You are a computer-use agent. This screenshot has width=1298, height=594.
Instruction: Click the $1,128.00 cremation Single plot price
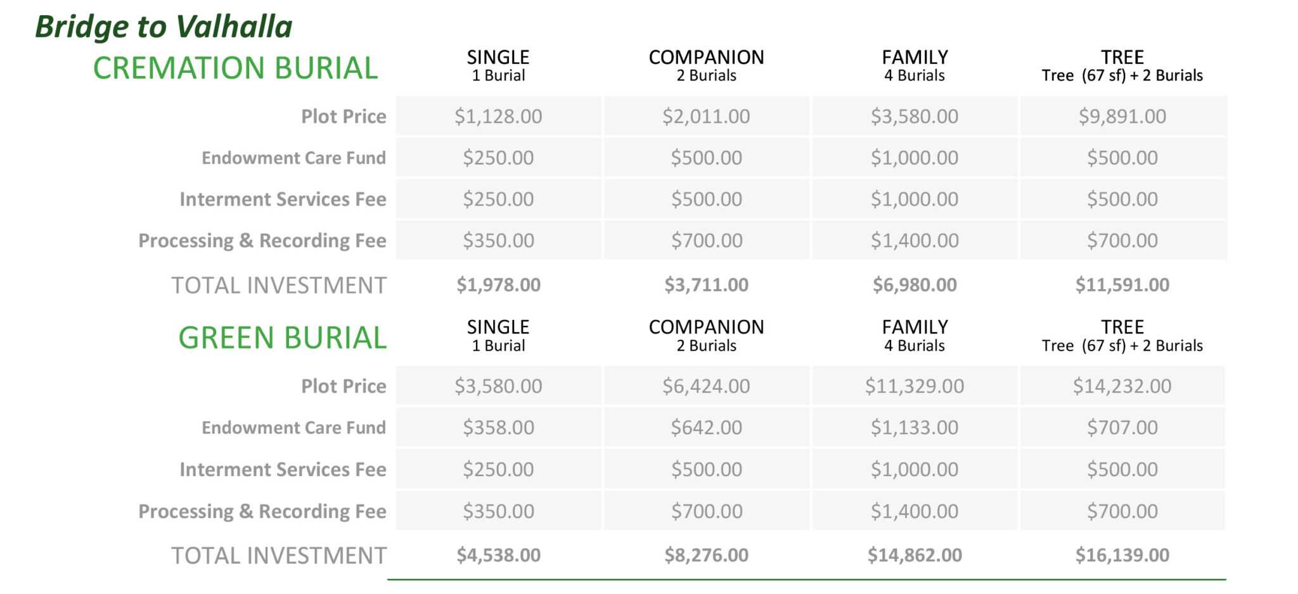tap(498, 116)
